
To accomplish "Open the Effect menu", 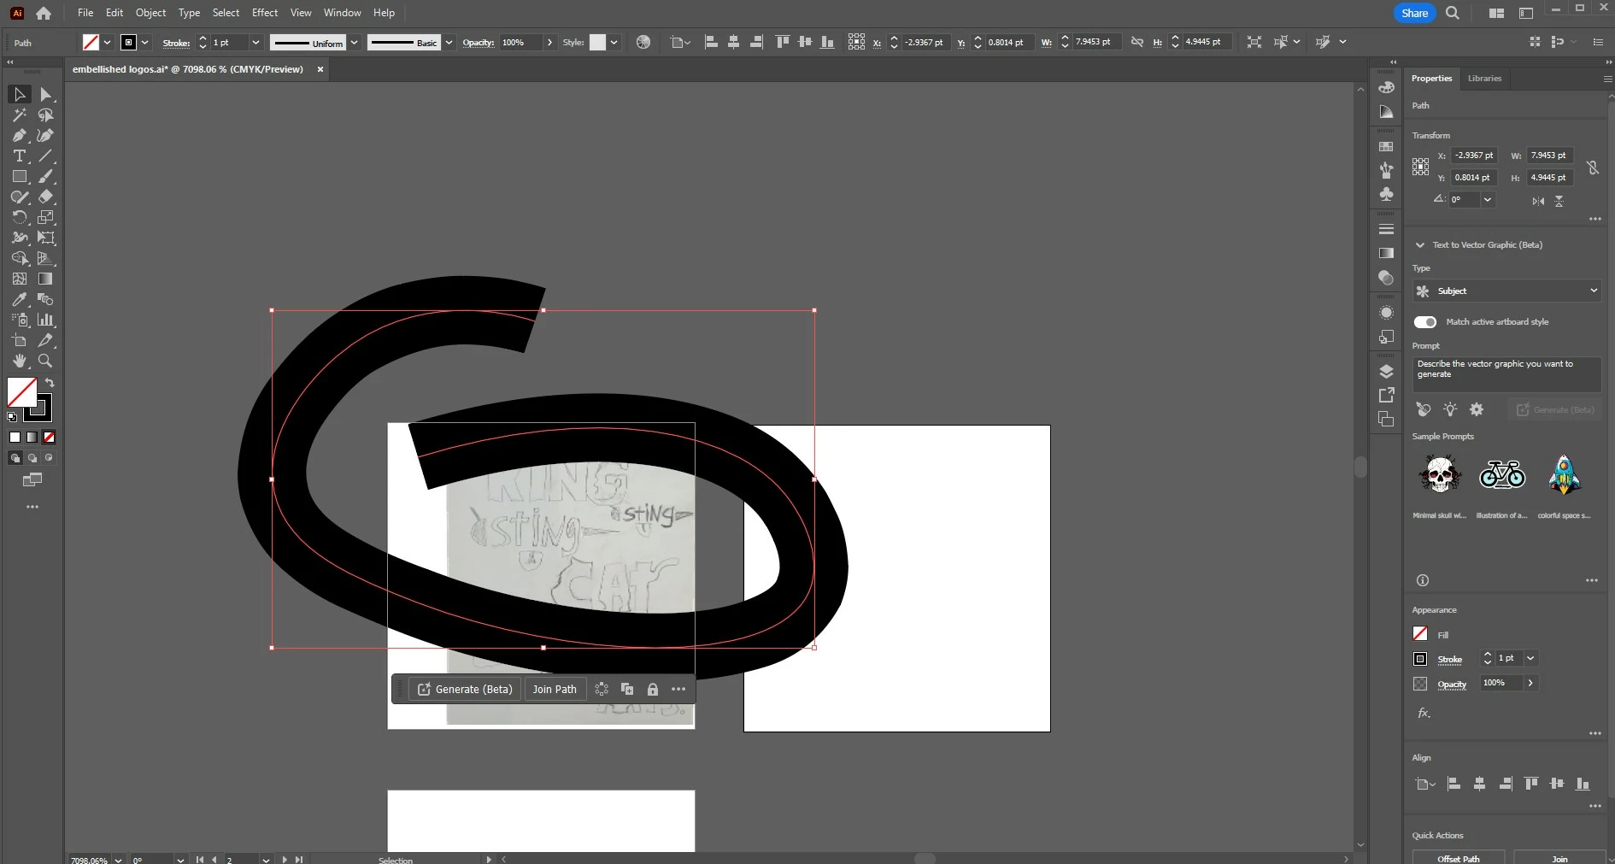I will (x=265, y=13).
